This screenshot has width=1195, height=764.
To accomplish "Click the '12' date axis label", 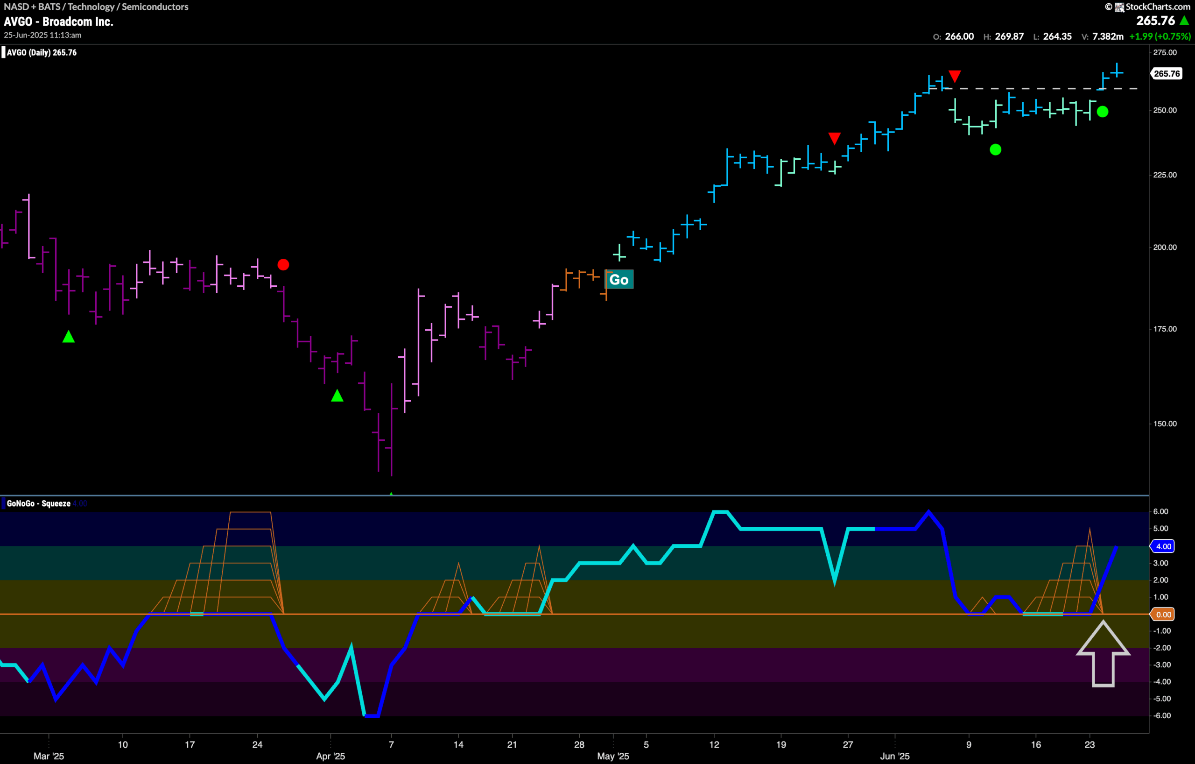I will (x=714, y=745).
